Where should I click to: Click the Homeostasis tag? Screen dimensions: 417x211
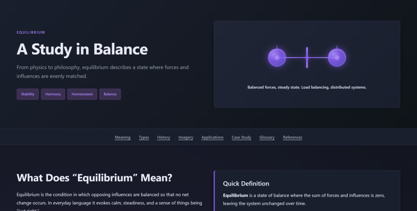(82, 94)
